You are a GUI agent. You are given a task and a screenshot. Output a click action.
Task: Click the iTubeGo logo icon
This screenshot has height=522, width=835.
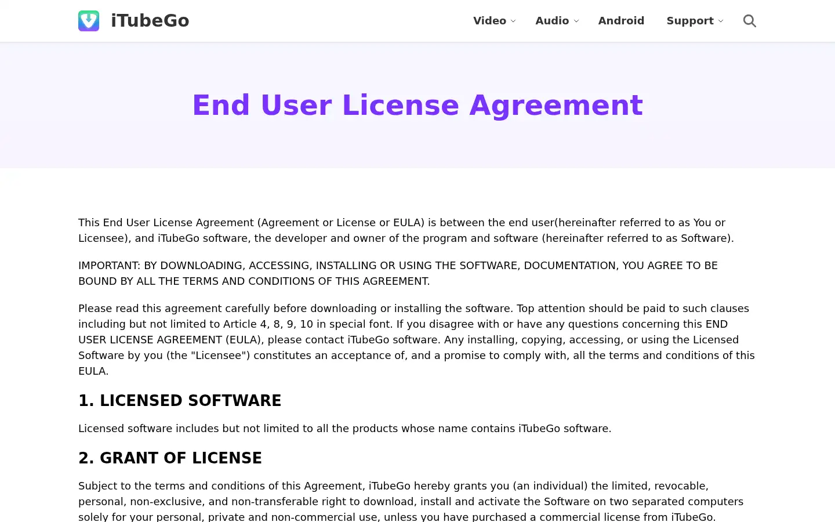(89, 21)
